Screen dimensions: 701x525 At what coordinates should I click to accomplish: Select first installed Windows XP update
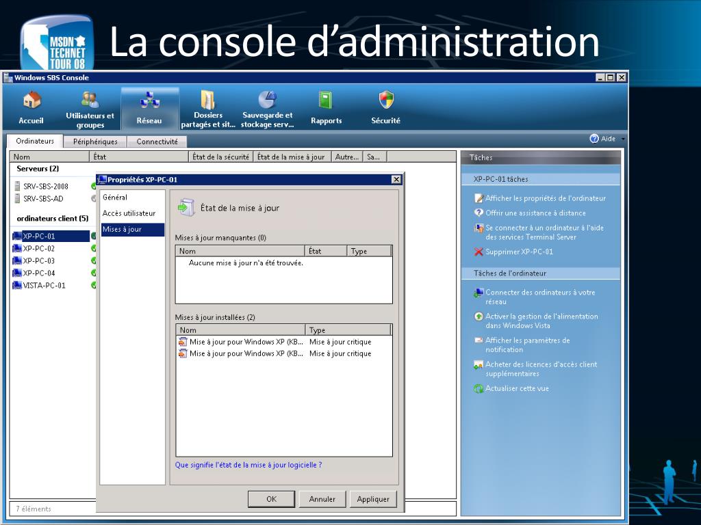tap(284, 342)
